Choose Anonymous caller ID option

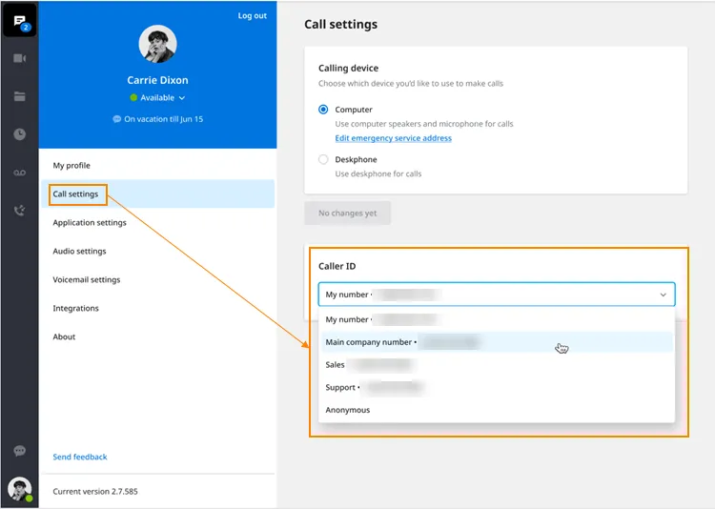coord(497,410)
